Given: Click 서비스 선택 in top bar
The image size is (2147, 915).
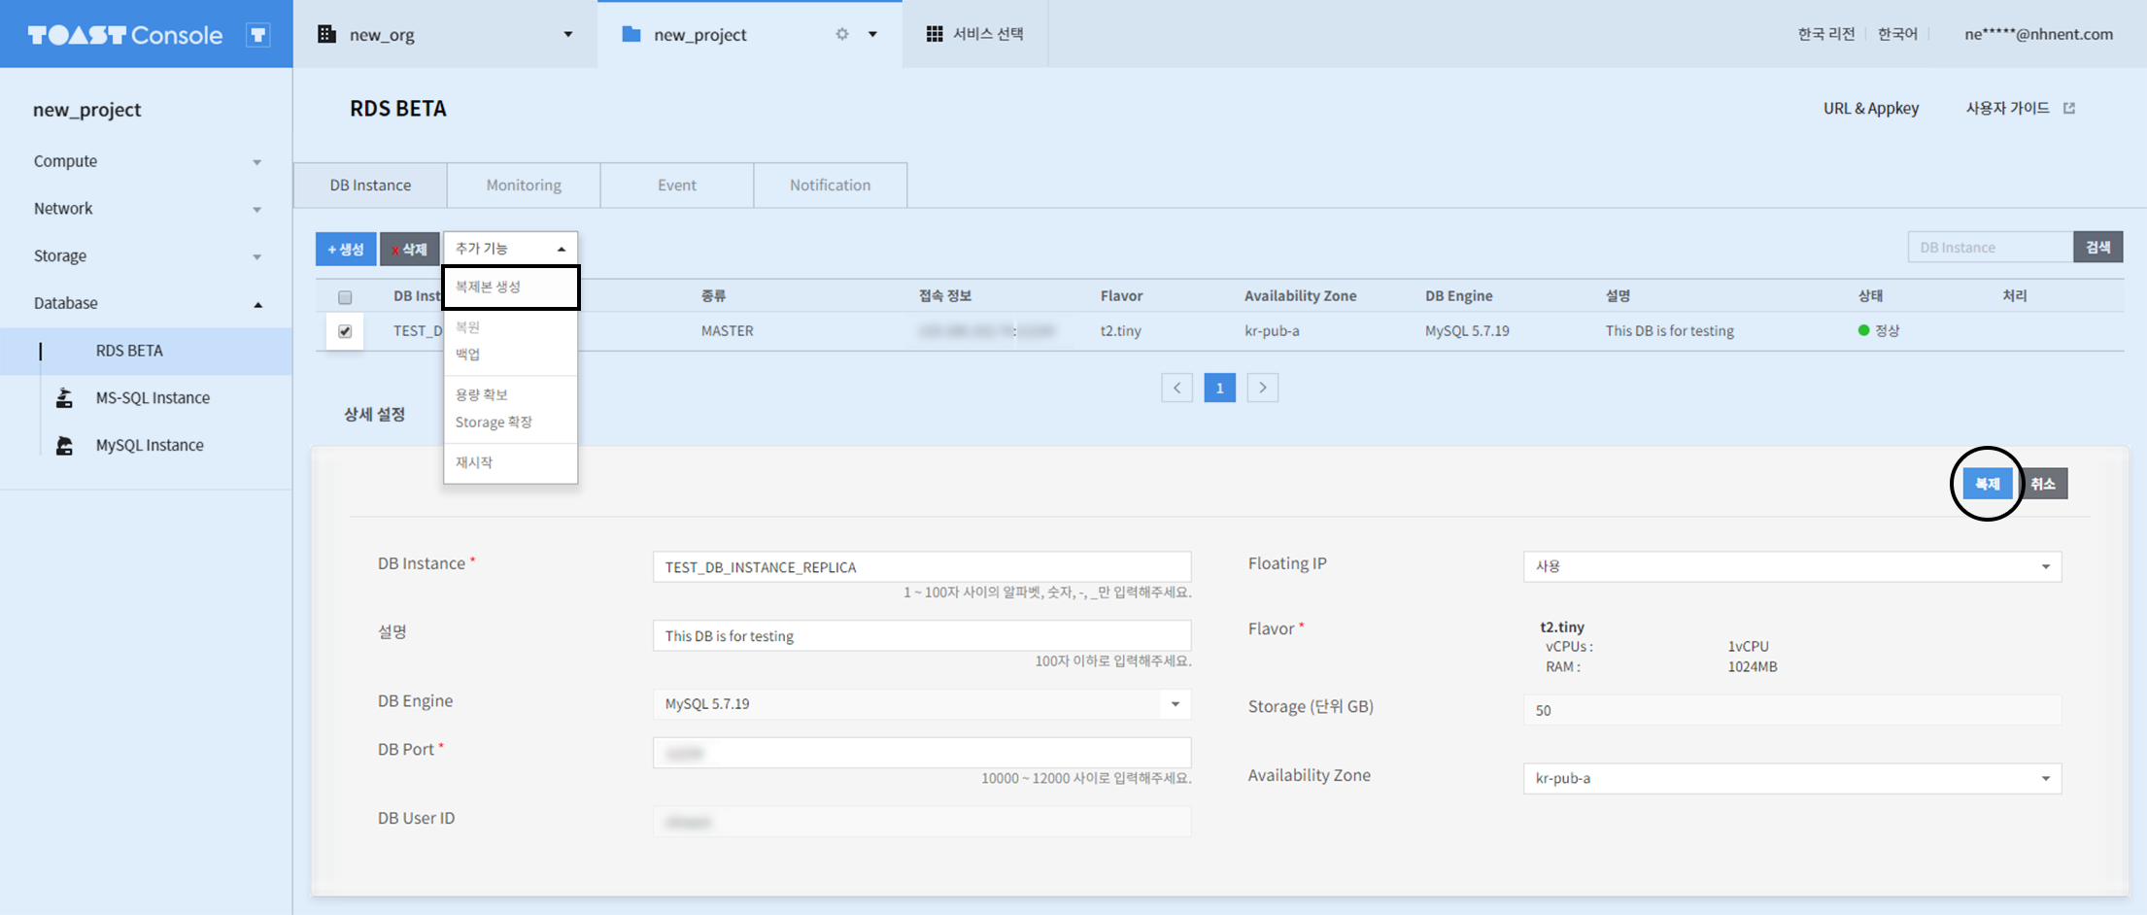Looking at the screenshot, I should 988,34.
